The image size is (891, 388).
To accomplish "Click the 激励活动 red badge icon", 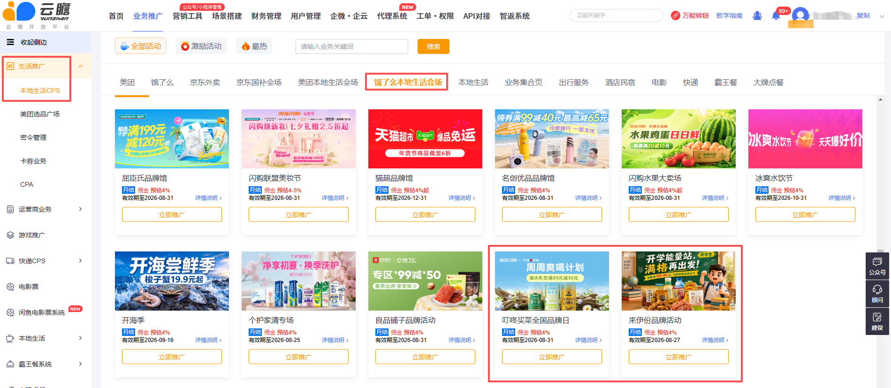I will [x=185, y=46].
